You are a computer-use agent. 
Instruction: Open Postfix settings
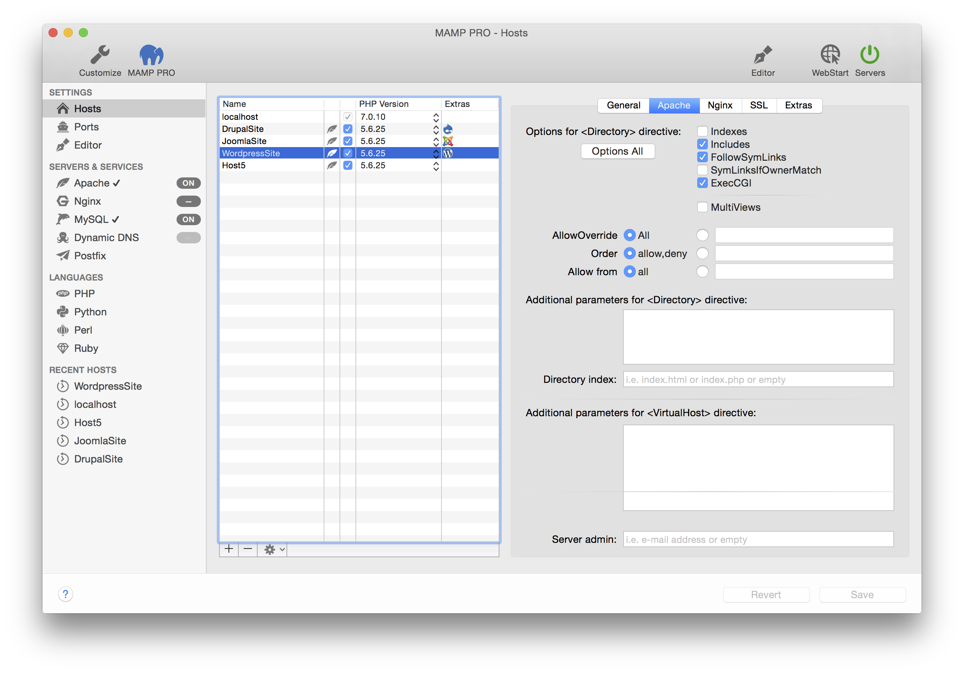coord(81,256)
